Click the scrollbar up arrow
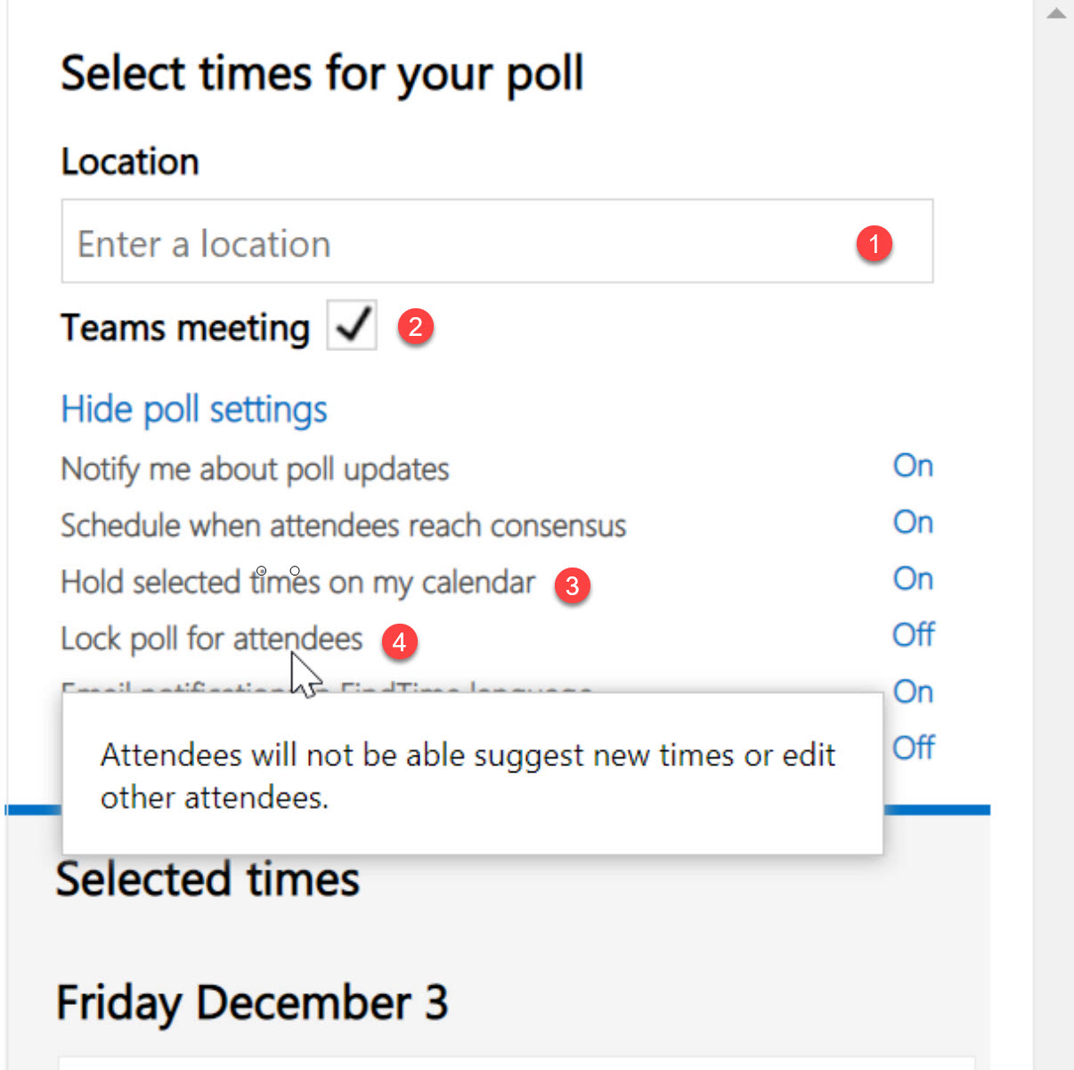Viewport: 1074px width, 1070px height. [1056, 12]
